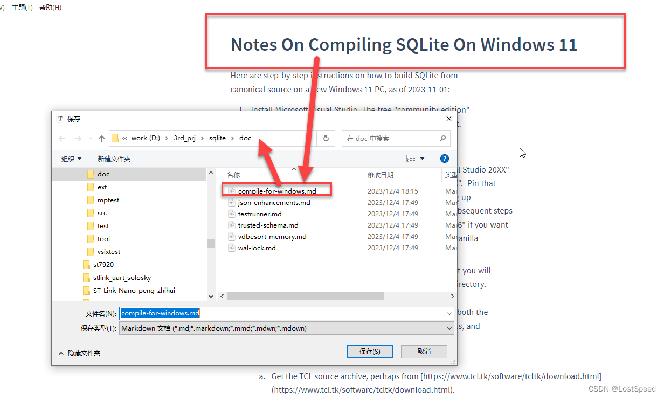Screen dimensions: 664x398
Task: Select the stlink_uart_solosky folder
Action: 122,278
